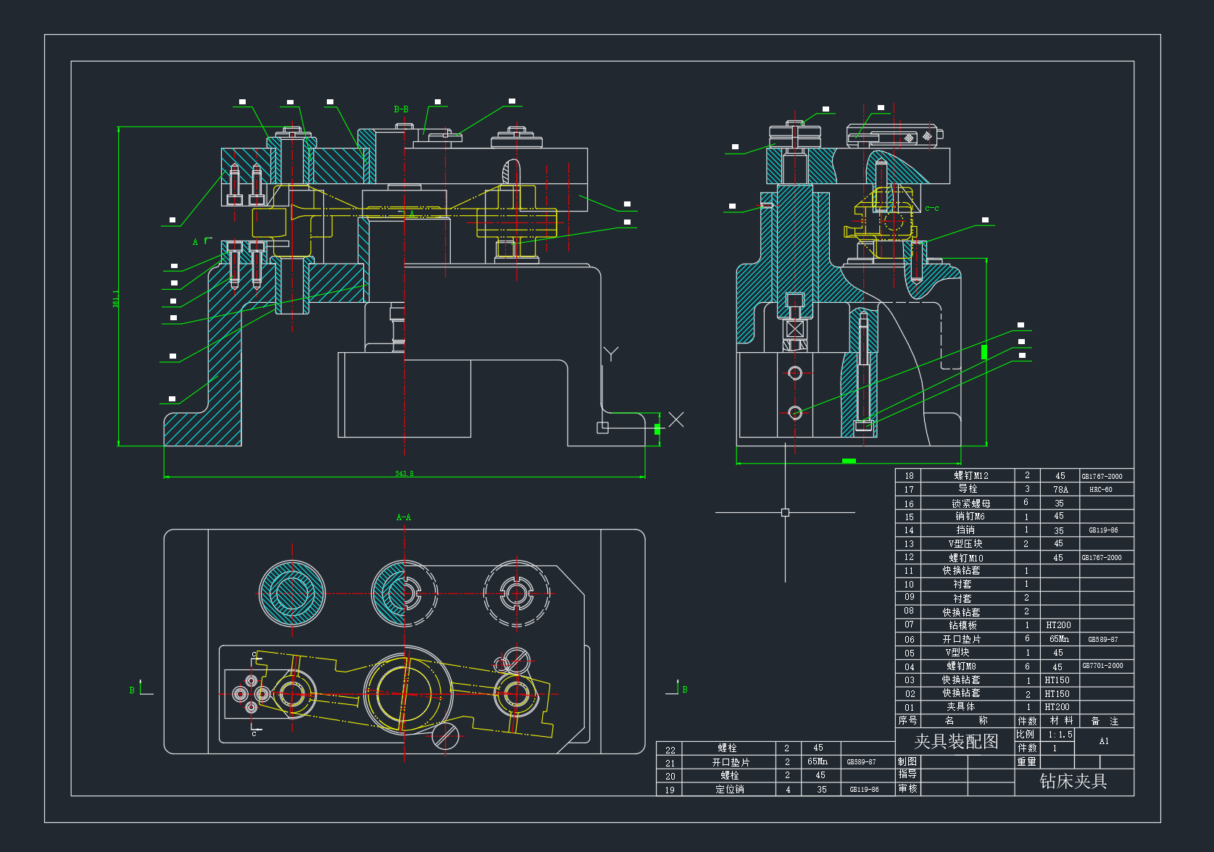Select the A-A section view label
This screenshot has height=852, width=1214.
pyautogui.click(x=404, y=517)
